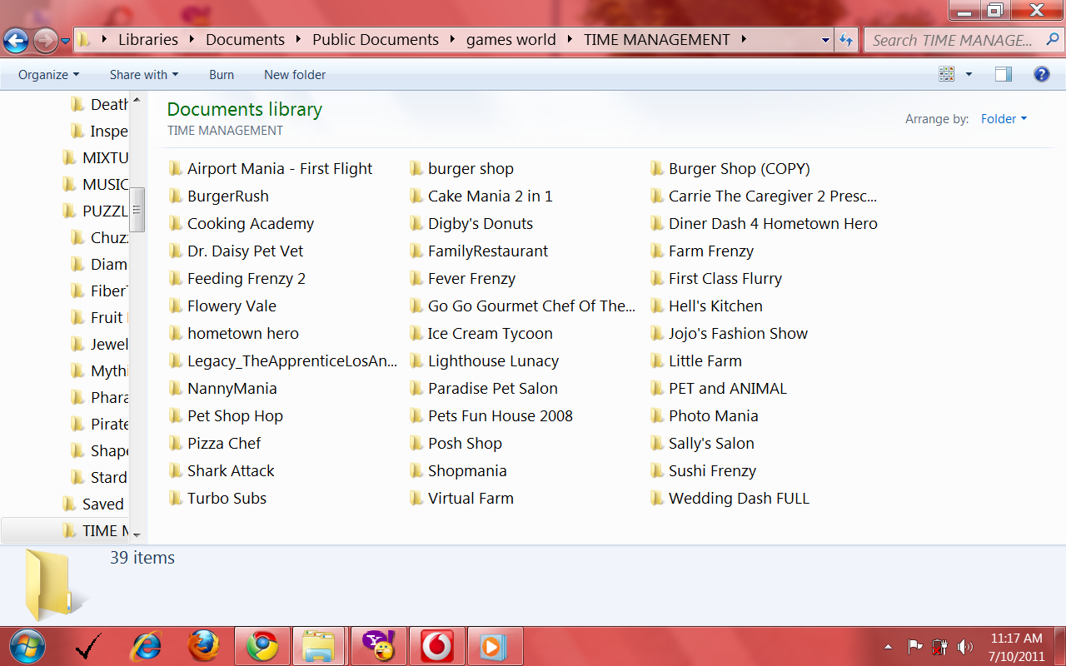The width and height of the screenshot is (1066, 666).
Task: Select the Jojo's Fashion Show folder
Action: point(729,334)
